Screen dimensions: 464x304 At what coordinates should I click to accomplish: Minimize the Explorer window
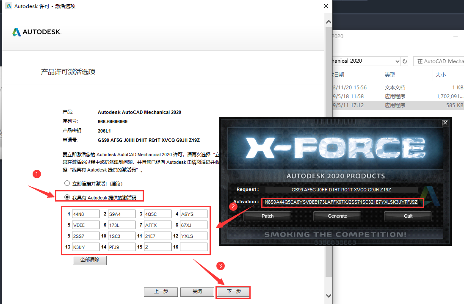(x=456, y=36)
